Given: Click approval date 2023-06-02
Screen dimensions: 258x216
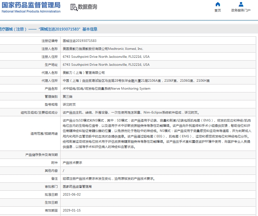Looking at the screenshot, I should [x=72, y=195].
